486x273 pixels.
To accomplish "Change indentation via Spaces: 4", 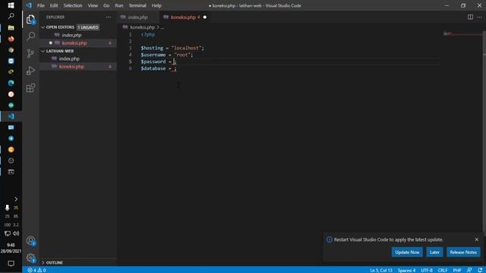I will (406, 270).
